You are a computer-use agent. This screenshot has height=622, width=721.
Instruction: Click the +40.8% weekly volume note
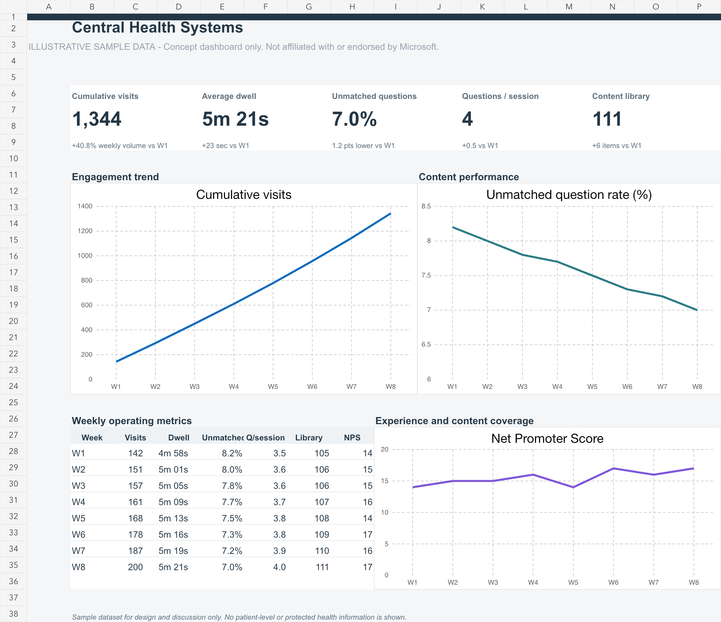120,146
